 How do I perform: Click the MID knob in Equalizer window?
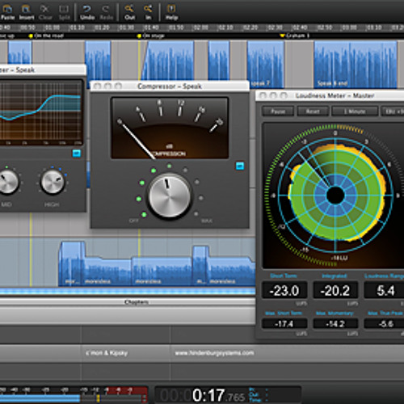(x=8, y=183)
